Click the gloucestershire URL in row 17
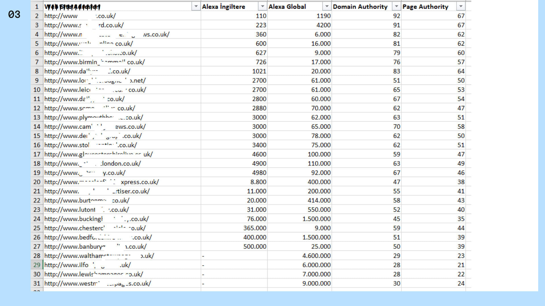545x306 pixels. coord(98,154)
